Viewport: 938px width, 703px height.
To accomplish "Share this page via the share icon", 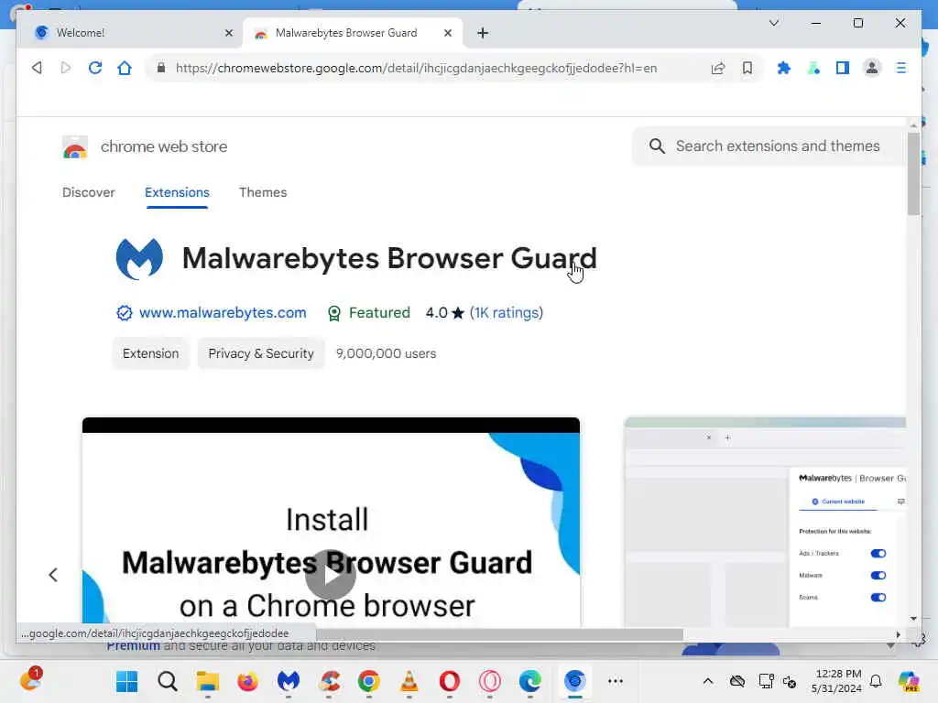I will 718,68.
